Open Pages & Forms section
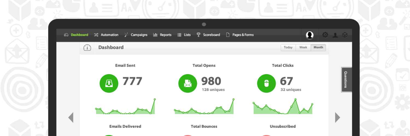410x136 pixels. [x=240, y=35]
